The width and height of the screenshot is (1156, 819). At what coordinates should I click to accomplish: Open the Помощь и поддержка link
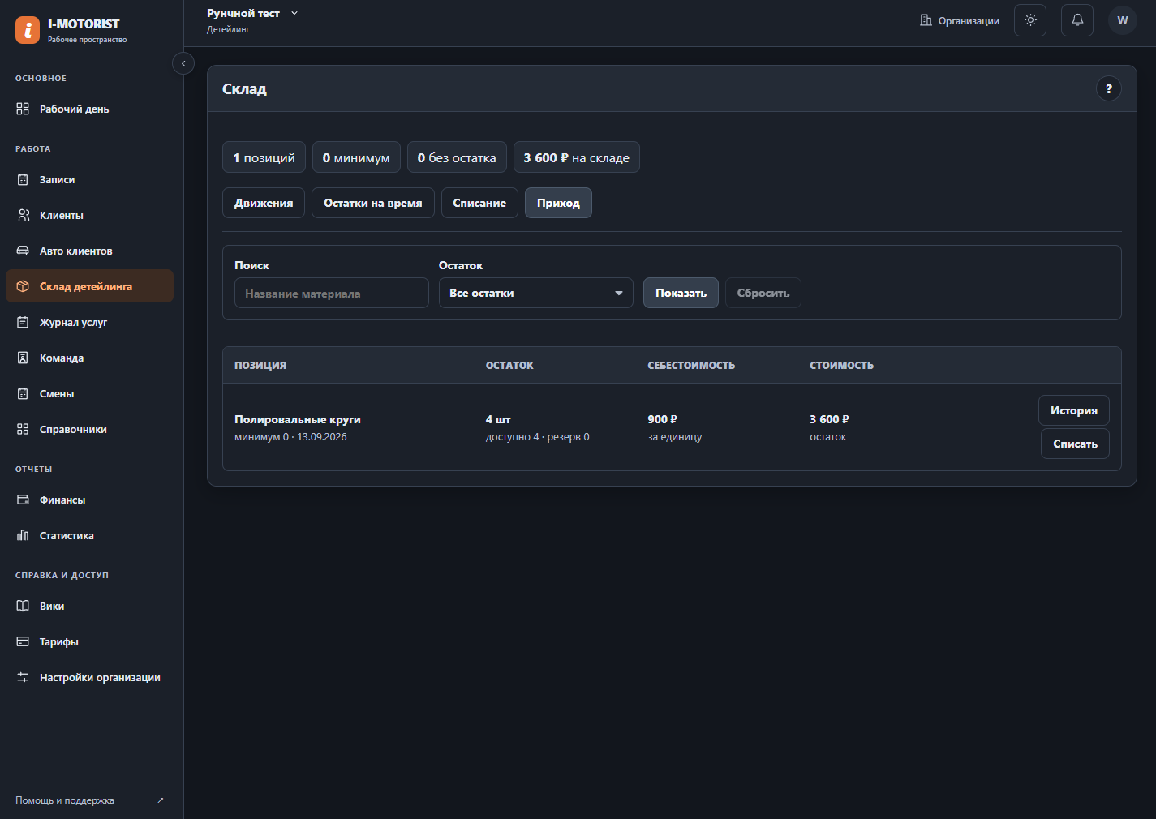pos(89,800)
